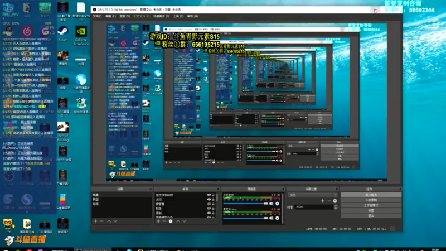This screenshot has width=446, height=251.
Task: Open the 文件(F) menu
Action: pyautogui.click(x=97, y=16)
